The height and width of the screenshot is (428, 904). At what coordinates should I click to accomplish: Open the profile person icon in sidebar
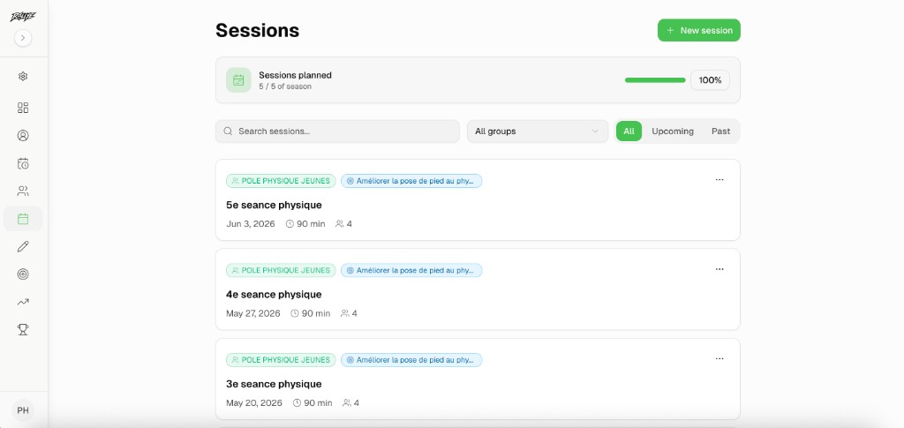tap(23, 135)
